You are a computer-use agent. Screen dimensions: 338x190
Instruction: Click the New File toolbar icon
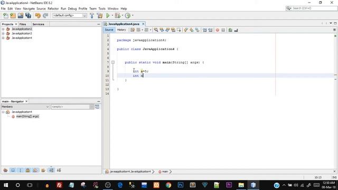6,15
